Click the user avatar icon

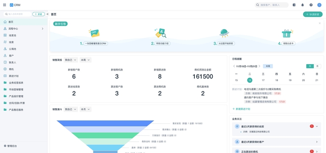319,5
